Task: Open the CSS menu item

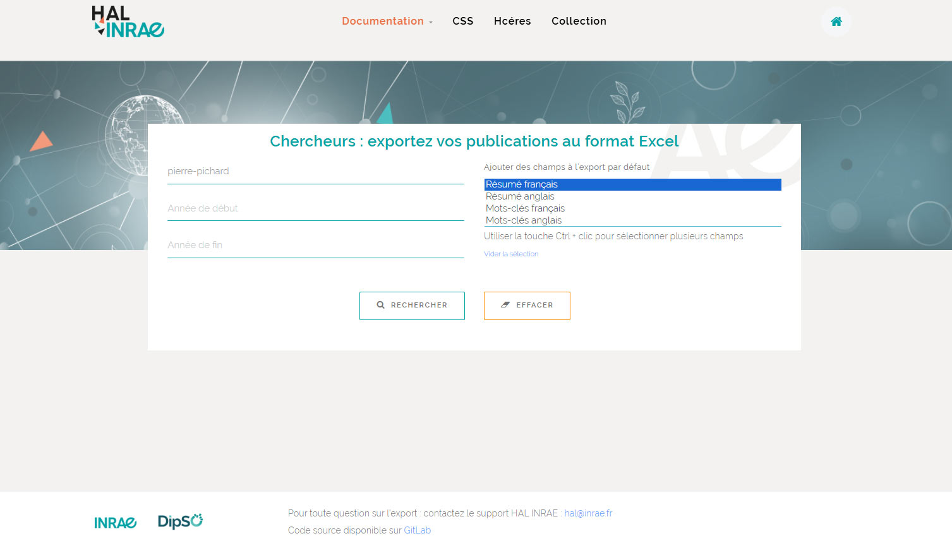Action: [462, 21]
